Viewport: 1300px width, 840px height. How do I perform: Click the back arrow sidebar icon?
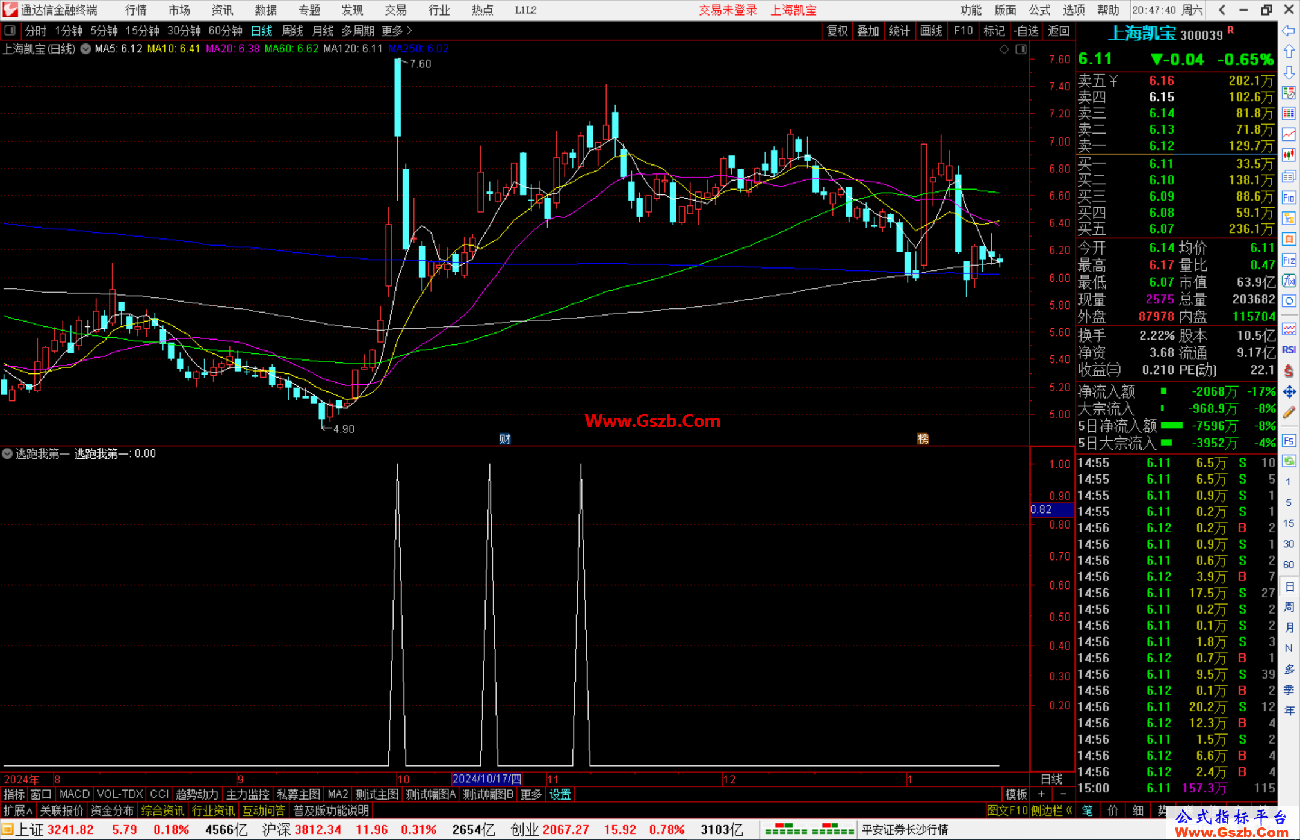click(x=1289, y=31)
